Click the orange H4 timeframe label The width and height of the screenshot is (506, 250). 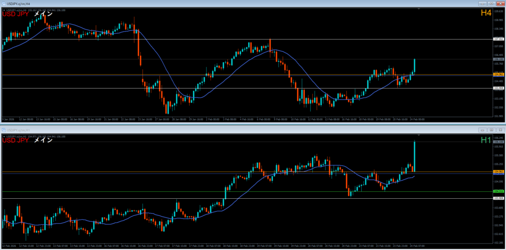point(486,13)
